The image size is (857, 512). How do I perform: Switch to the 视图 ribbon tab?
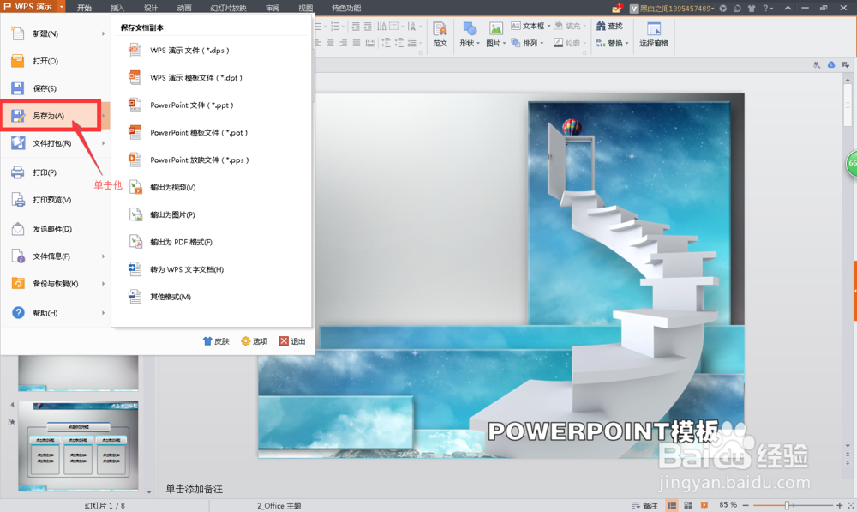click(x=306, y=8)
